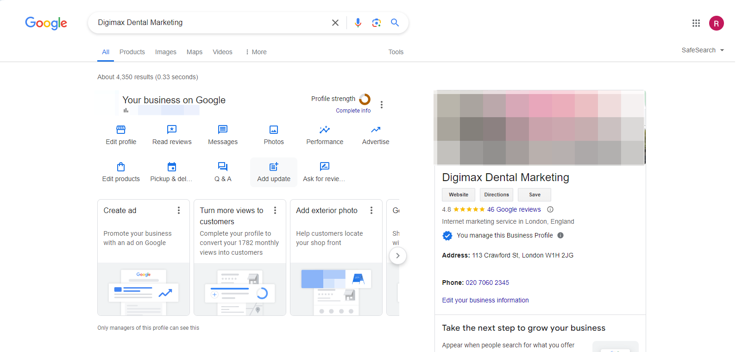Screen dimensions: 736x352
Task: Visit the Digimax Dental Marketing website
Action: pos(459,195)
